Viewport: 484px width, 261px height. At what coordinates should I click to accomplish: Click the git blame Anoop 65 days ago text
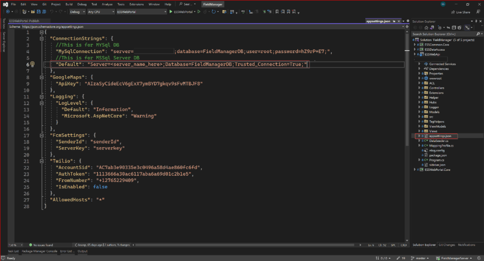(90, 245)
